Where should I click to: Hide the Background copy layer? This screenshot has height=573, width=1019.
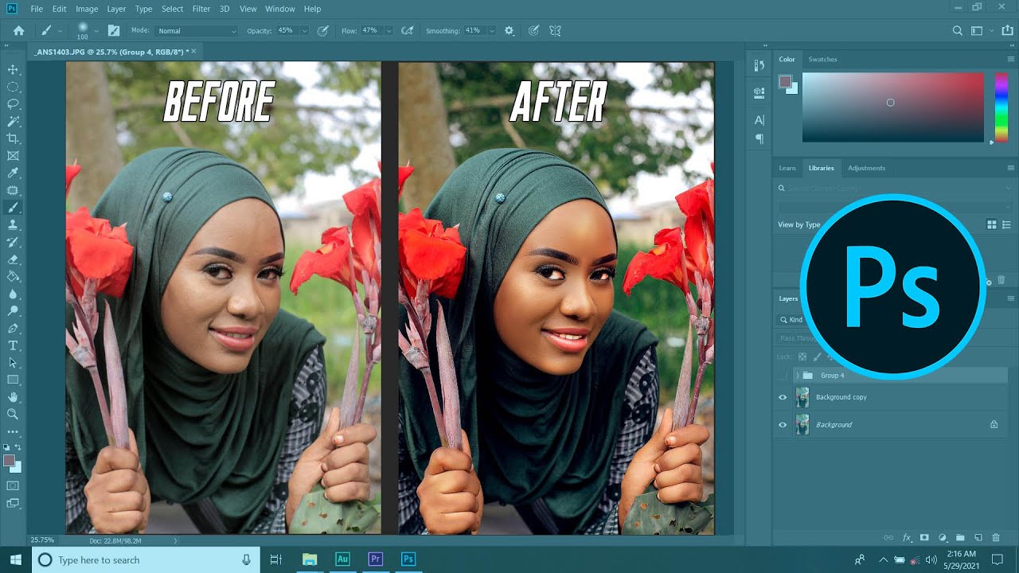783,397
